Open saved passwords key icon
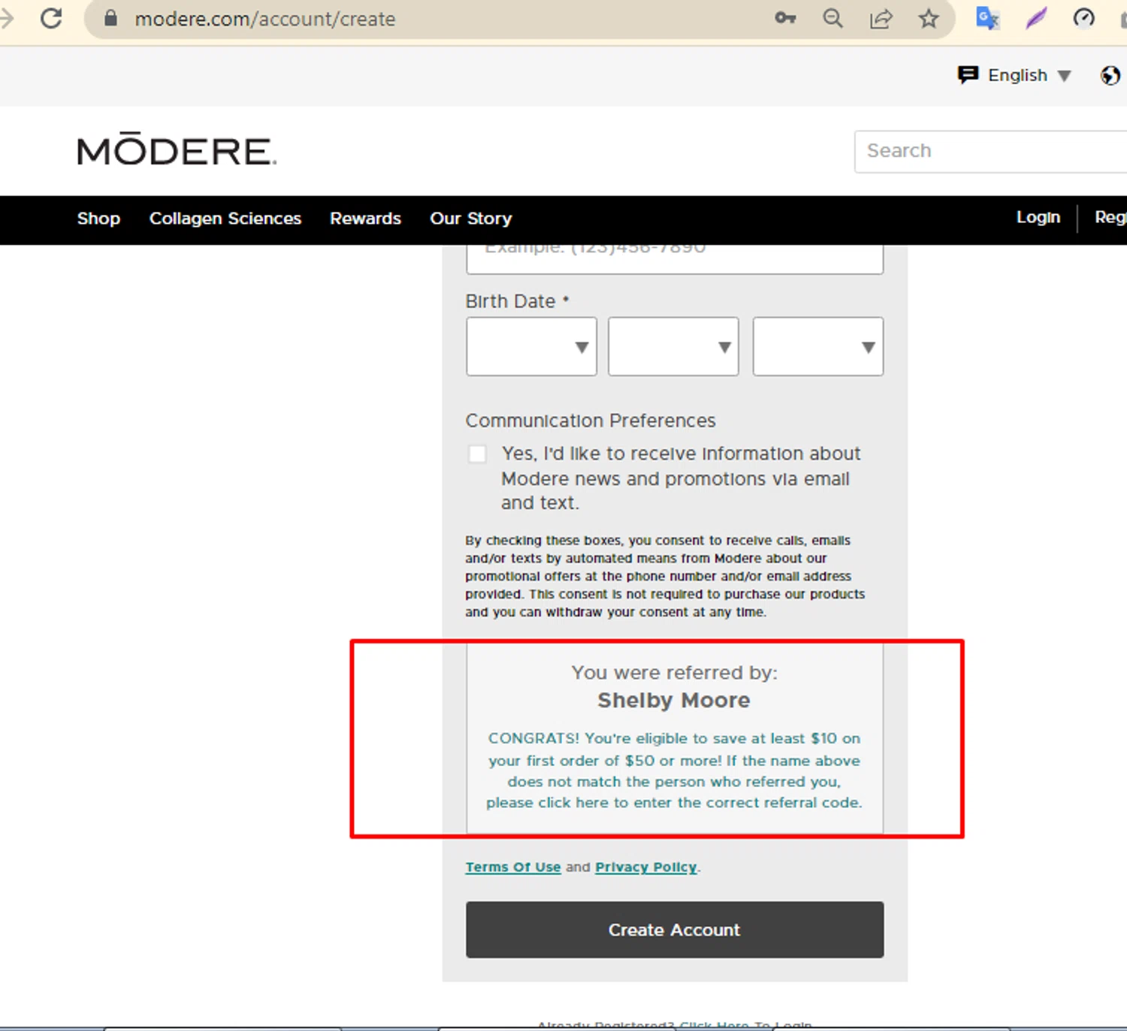The width and height of the screenshot is (1127, 1031). (x=785, y=18)
